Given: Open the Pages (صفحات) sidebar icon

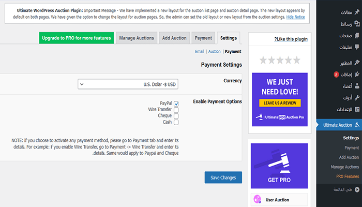Looking at the screenshot, I should point(357,36).
